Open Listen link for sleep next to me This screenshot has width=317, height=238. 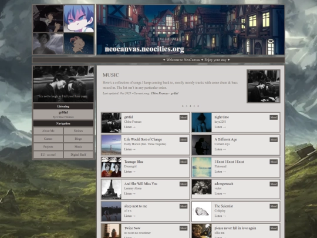click(130, 216)
